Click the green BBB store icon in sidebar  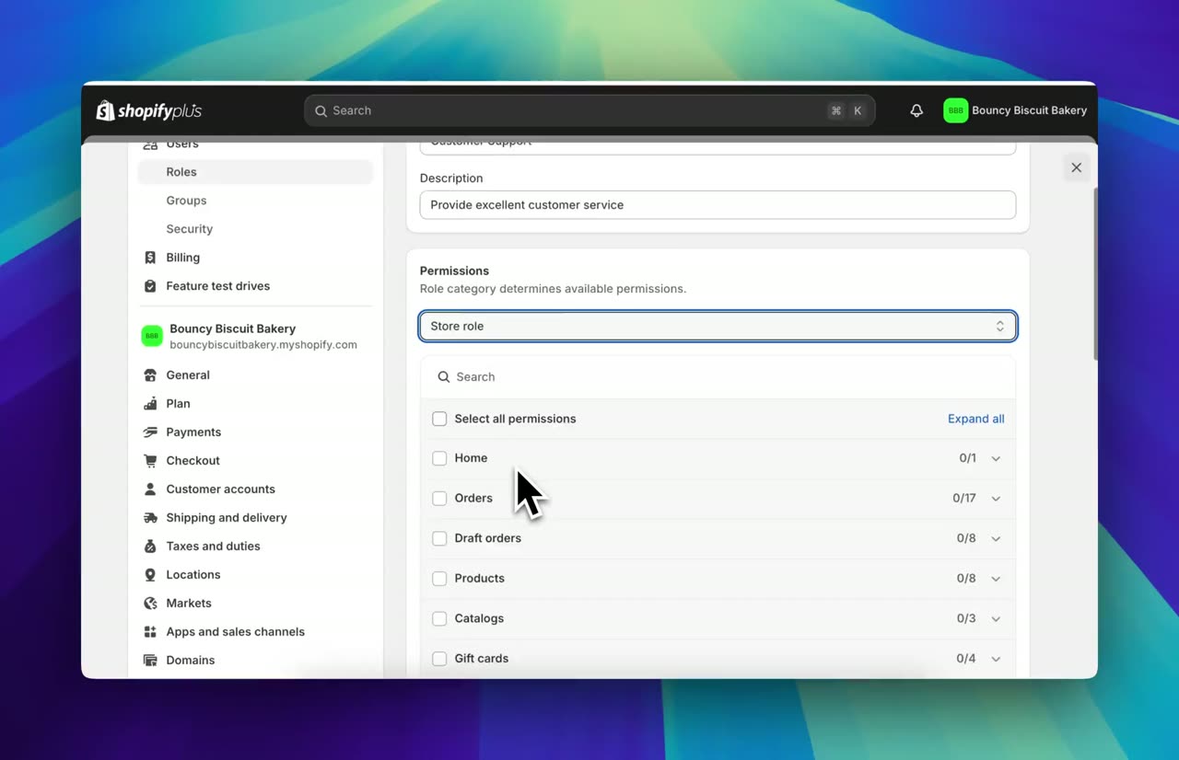point(152,336)
